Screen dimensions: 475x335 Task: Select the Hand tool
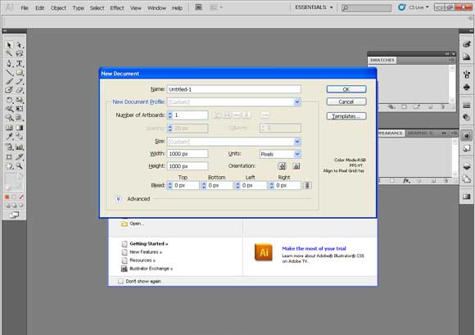9,165
